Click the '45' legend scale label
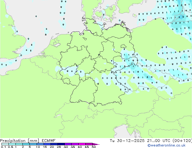The height and width of the screenshot is (148, 192). tap(87, 147)
